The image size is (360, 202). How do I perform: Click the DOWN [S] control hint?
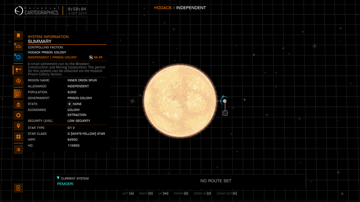pyautogui.click(x=181, y=193)
